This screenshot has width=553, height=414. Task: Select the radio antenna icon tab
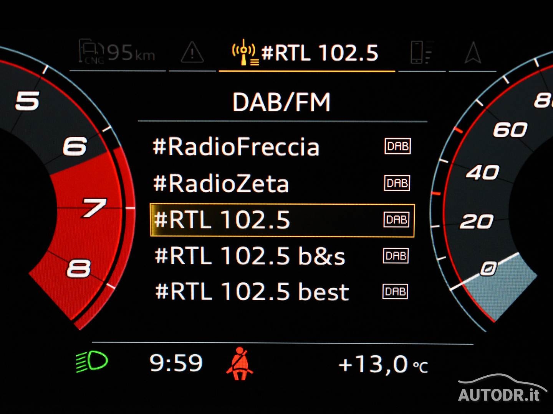coord(243,53)
